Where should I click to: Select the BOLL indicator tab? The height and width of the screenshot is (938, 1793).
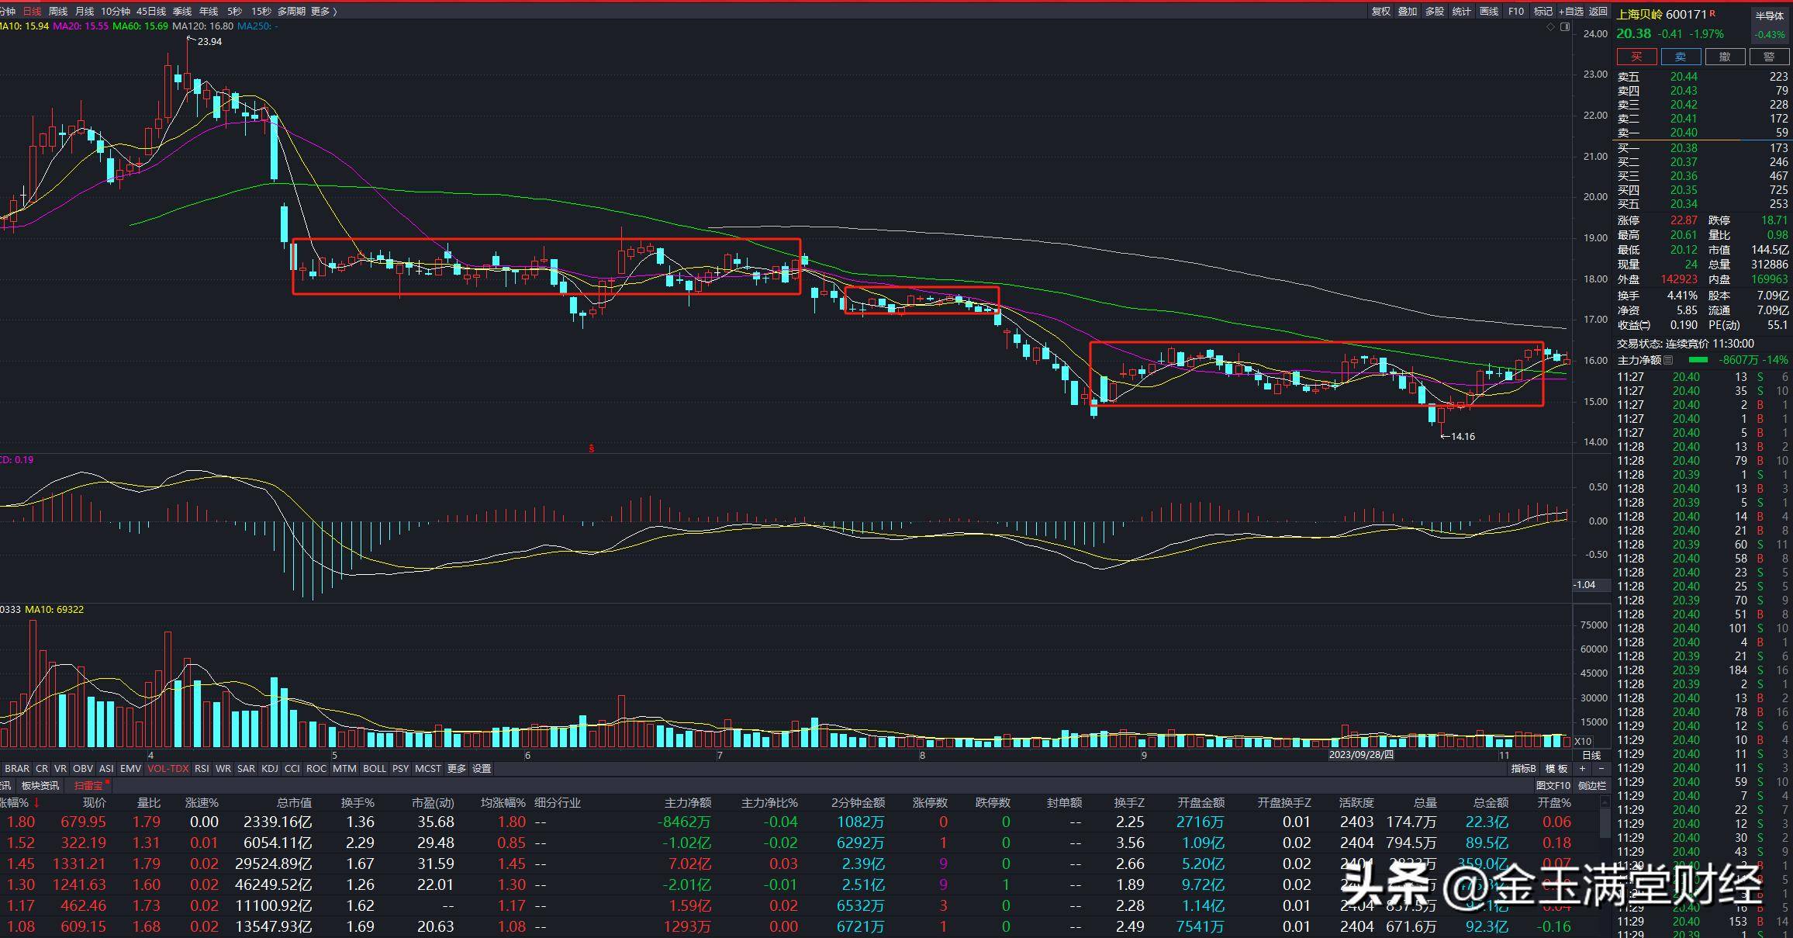coord(375,769)
